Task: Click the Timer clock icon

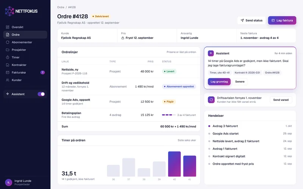Action: pos(8,57)
